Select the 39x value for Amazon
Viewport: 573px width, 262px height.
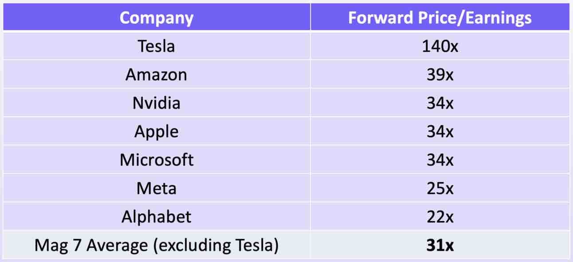pos(440,74)
